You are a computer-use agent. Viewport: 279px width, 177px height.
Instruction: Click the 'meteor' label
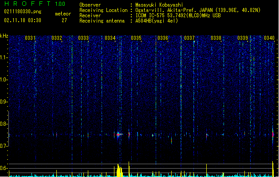[63, 14]
